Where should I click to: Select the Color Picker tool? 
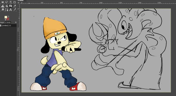tap(14, 10)
